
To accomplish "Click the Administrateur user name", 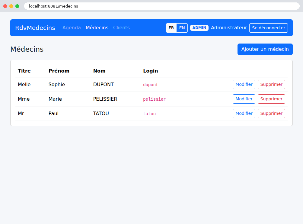I will coord(229,28).
